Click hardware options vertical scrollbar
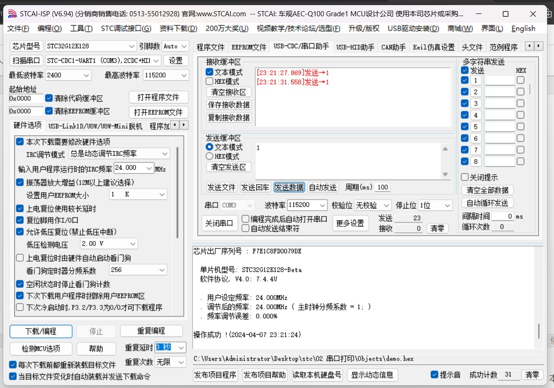The height and width of the screenshot is (388, 554). pos(177,192)
